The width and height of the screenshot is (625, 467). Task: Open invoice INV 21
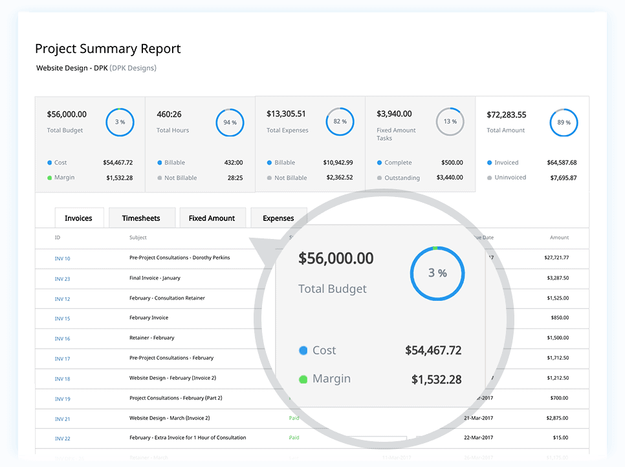[63, 419]
